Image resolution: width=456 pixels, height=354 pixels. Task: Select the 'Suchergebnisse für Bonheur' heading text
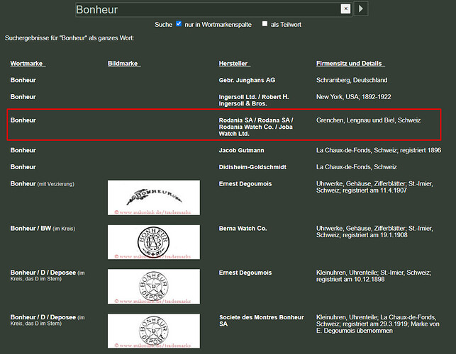(69, 38)
